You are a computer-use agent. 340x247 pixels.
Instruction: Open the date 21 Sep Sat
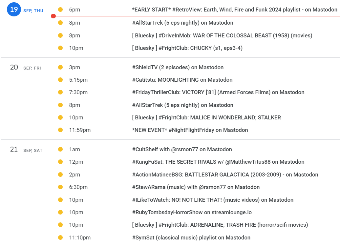pos(14,149)
